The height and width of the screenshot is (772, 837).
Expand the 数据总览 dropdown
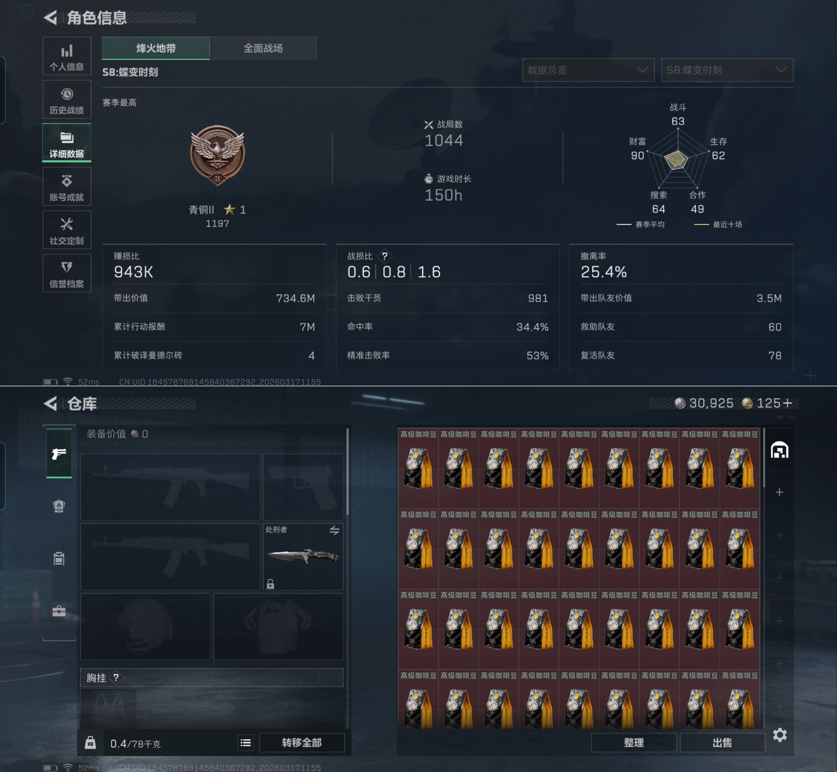tap(588, 70)
